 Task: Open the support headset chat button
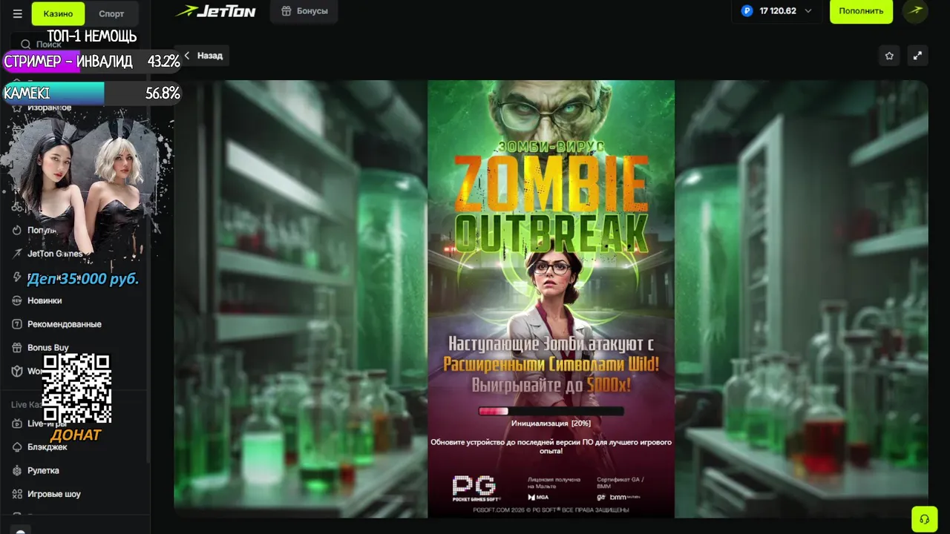click(x=924, y=519)
